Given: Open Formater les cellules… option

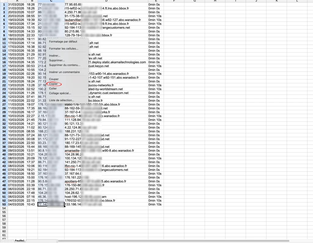Looking at the screenshot, I should pyautogui.click(x=64, y=49).
